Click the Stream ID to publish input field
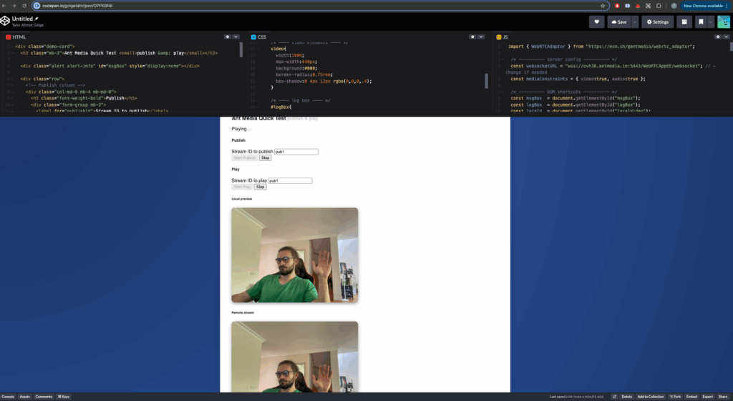Image resolution: width=733 pixels, height=401 pixels. click(x=296, y=151)
